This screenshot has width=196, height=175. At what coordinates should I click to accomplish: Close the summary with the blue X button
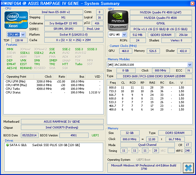click(x=188, y=168)
